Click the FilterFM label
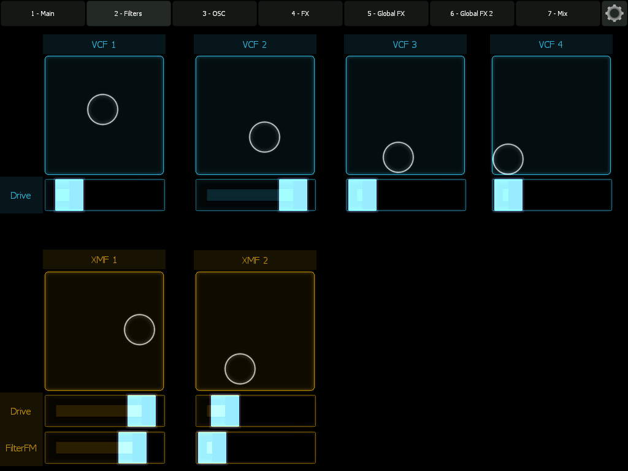The width and height of the screenshot is (628, 471). 21,448
